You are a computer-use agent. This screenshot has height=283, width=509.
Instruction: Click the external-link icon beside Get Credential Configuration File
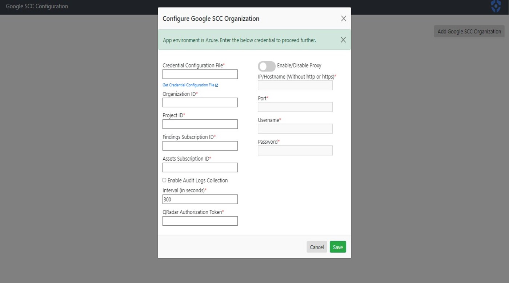(x=217, y=85)
